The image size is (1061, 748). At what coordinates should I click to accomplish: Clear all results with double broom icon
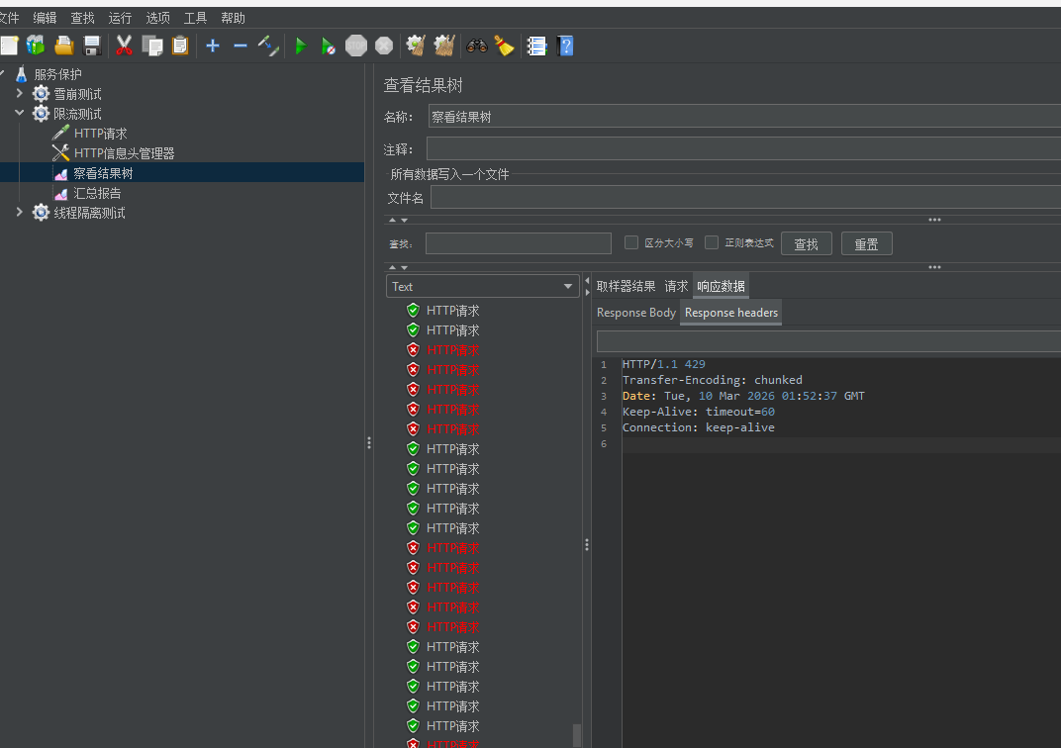[443, 46]
